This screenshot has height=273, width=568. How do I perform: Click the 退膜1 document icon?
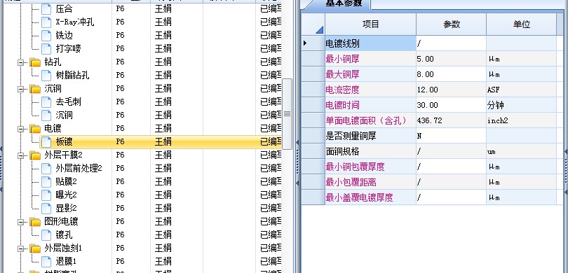[x=46, y=261]
